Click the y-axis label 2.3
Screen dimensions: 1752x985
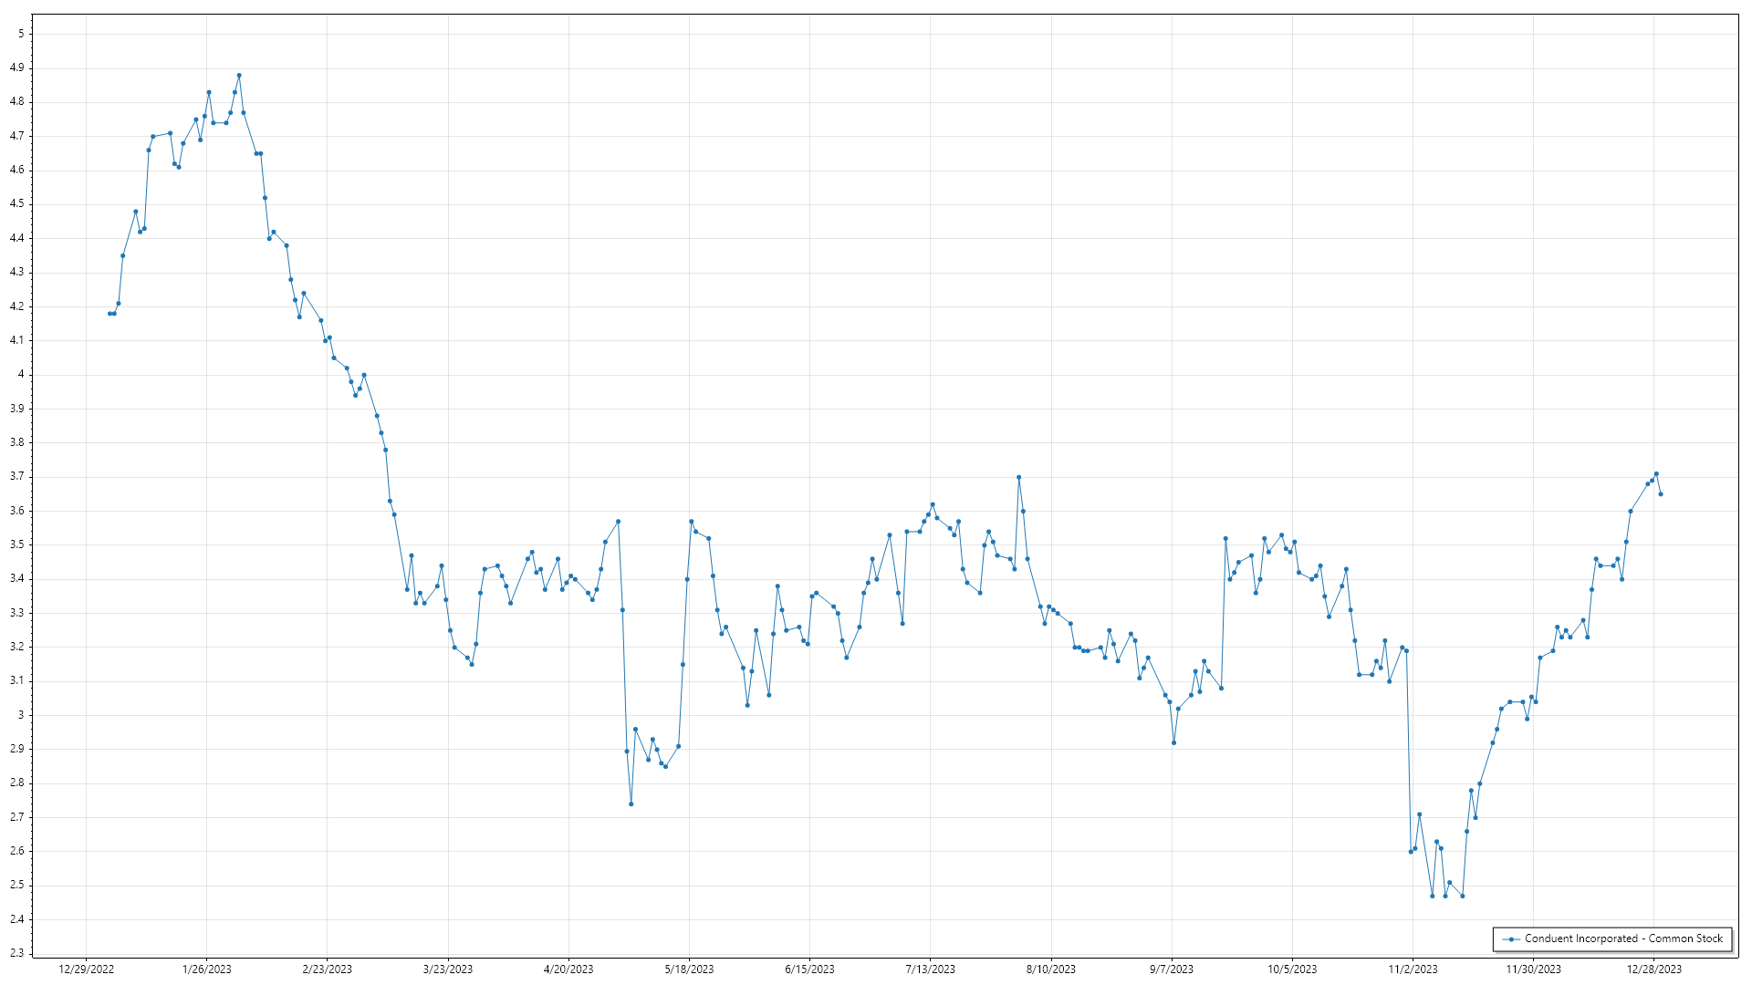(x=17, y=953)
